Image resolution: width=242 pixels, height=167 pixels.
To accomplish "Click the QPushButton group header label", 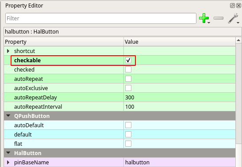I will tap(32, 116).
